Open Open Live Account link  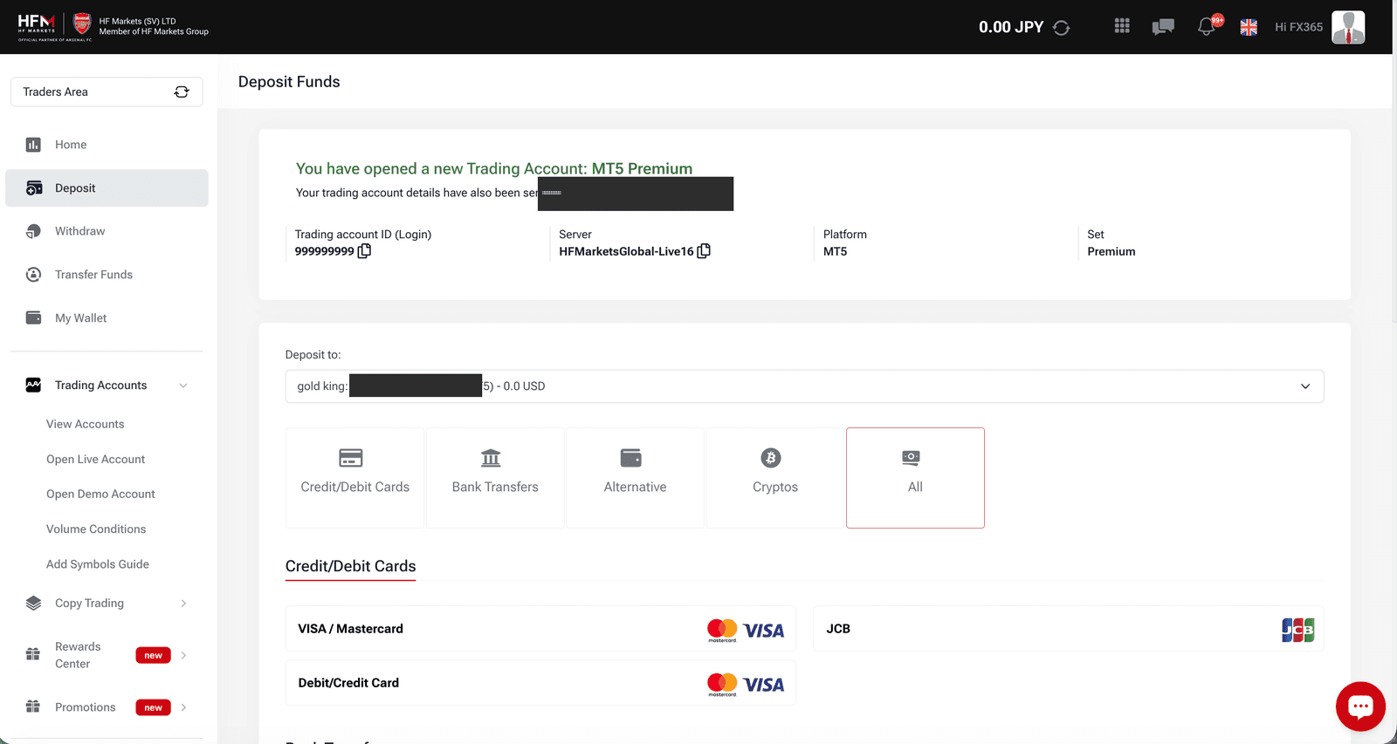(x=95, y=459)
